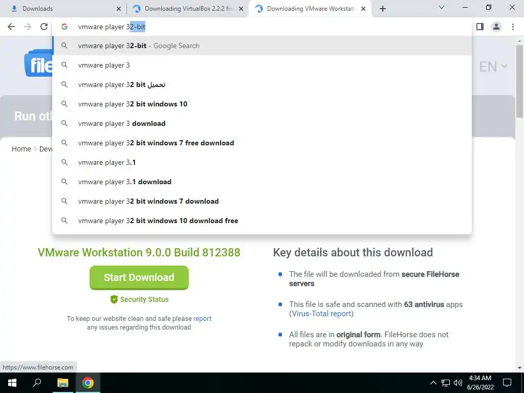The width and height of the screenshot is (524, 393).
Task: Open a new tab with plus button
Action: [x=383, y=9]
